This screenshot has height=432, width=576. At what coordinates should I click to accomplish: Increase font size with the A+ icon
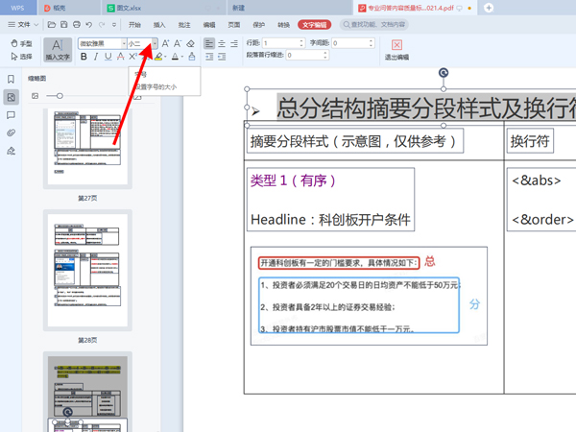pos(166,43)
